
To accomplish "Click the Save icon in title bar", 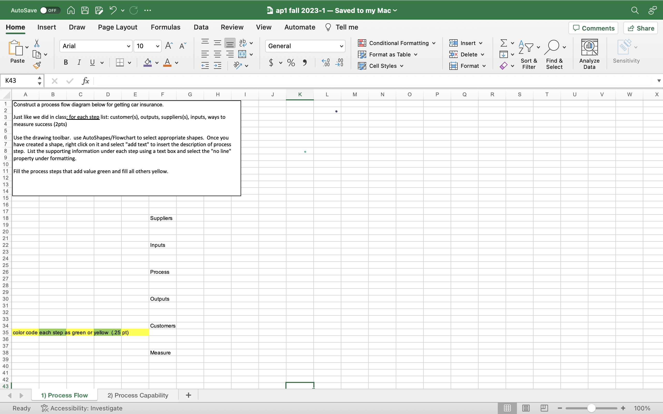I will pos(85,10).
